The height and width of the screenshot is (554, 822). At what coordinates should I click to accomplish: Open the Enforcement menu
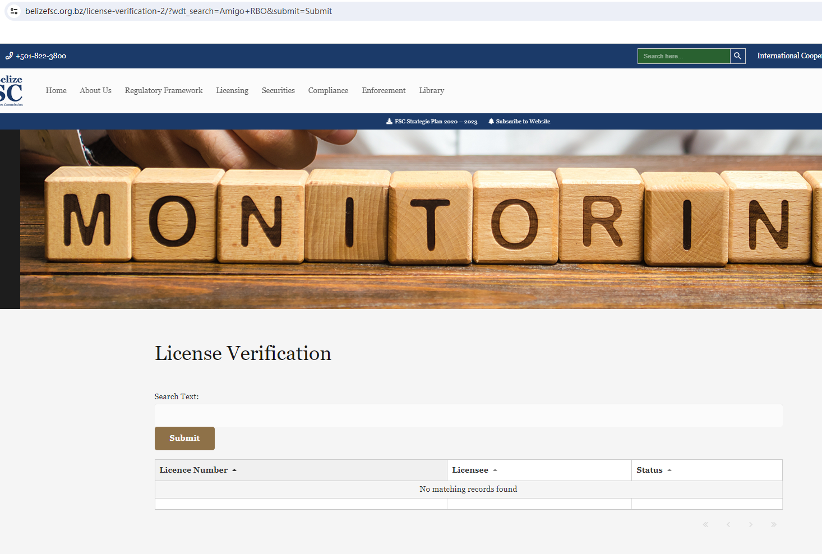point(384,91)
